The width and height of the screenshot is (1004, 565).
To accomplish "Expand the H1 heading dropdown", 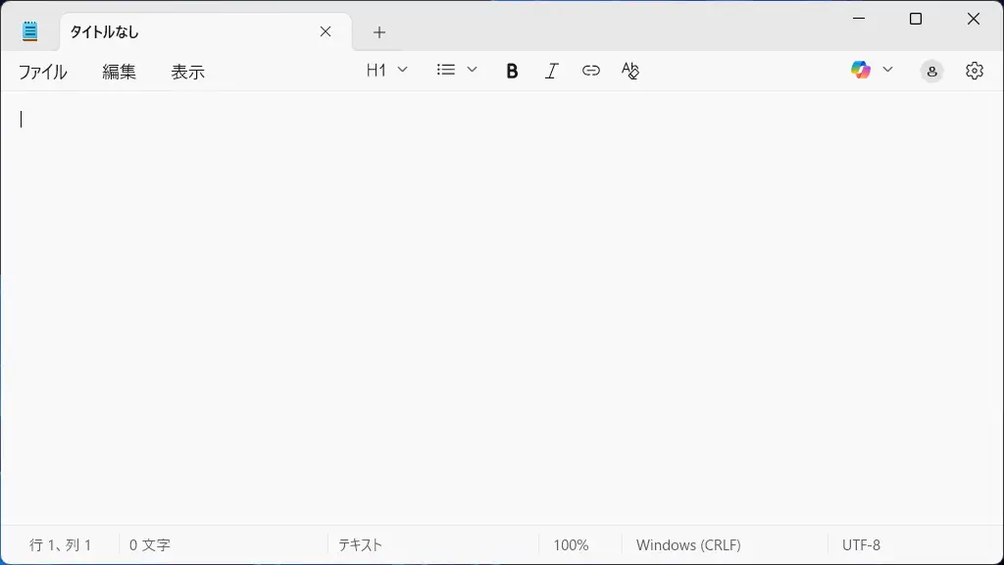I will click(387, 70).
